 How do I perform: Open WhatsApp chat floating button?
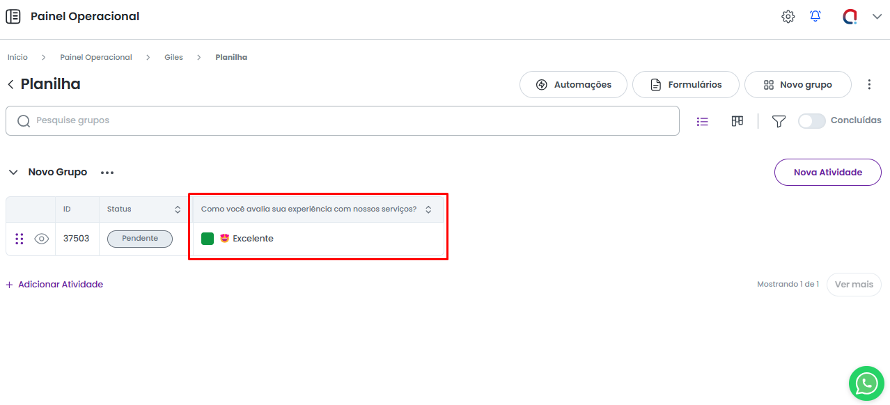tap(866, 383)
